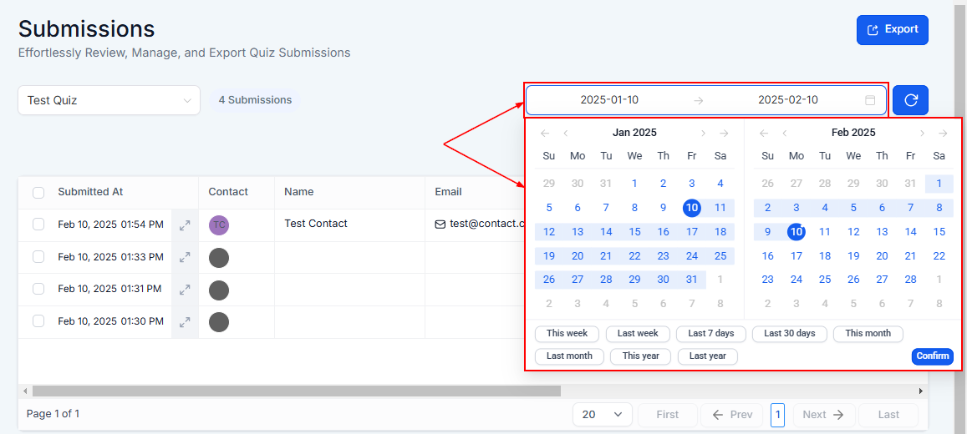Click the end date field 2025-02-10
Viewport: 967px width, 434px height.
coord(787,100)
